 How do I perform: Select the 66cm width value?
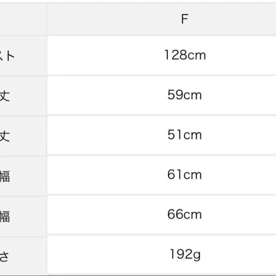[185, 214]
